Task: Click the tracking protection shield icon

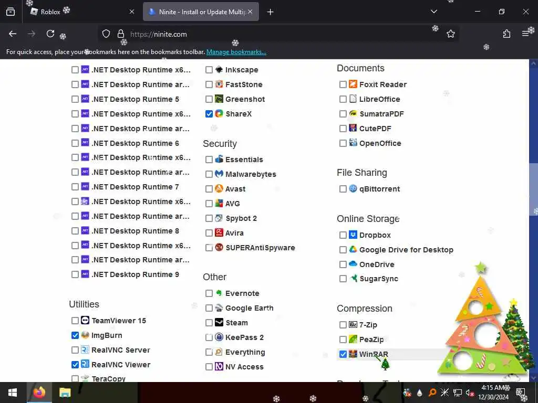Action: click(106, 34)
